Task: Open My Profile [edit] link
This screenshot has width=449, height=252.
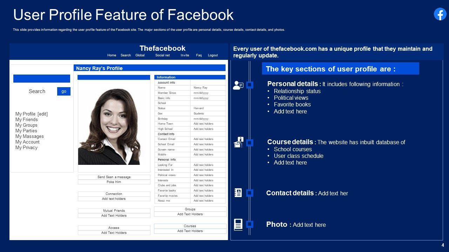Action: (32, 114)
